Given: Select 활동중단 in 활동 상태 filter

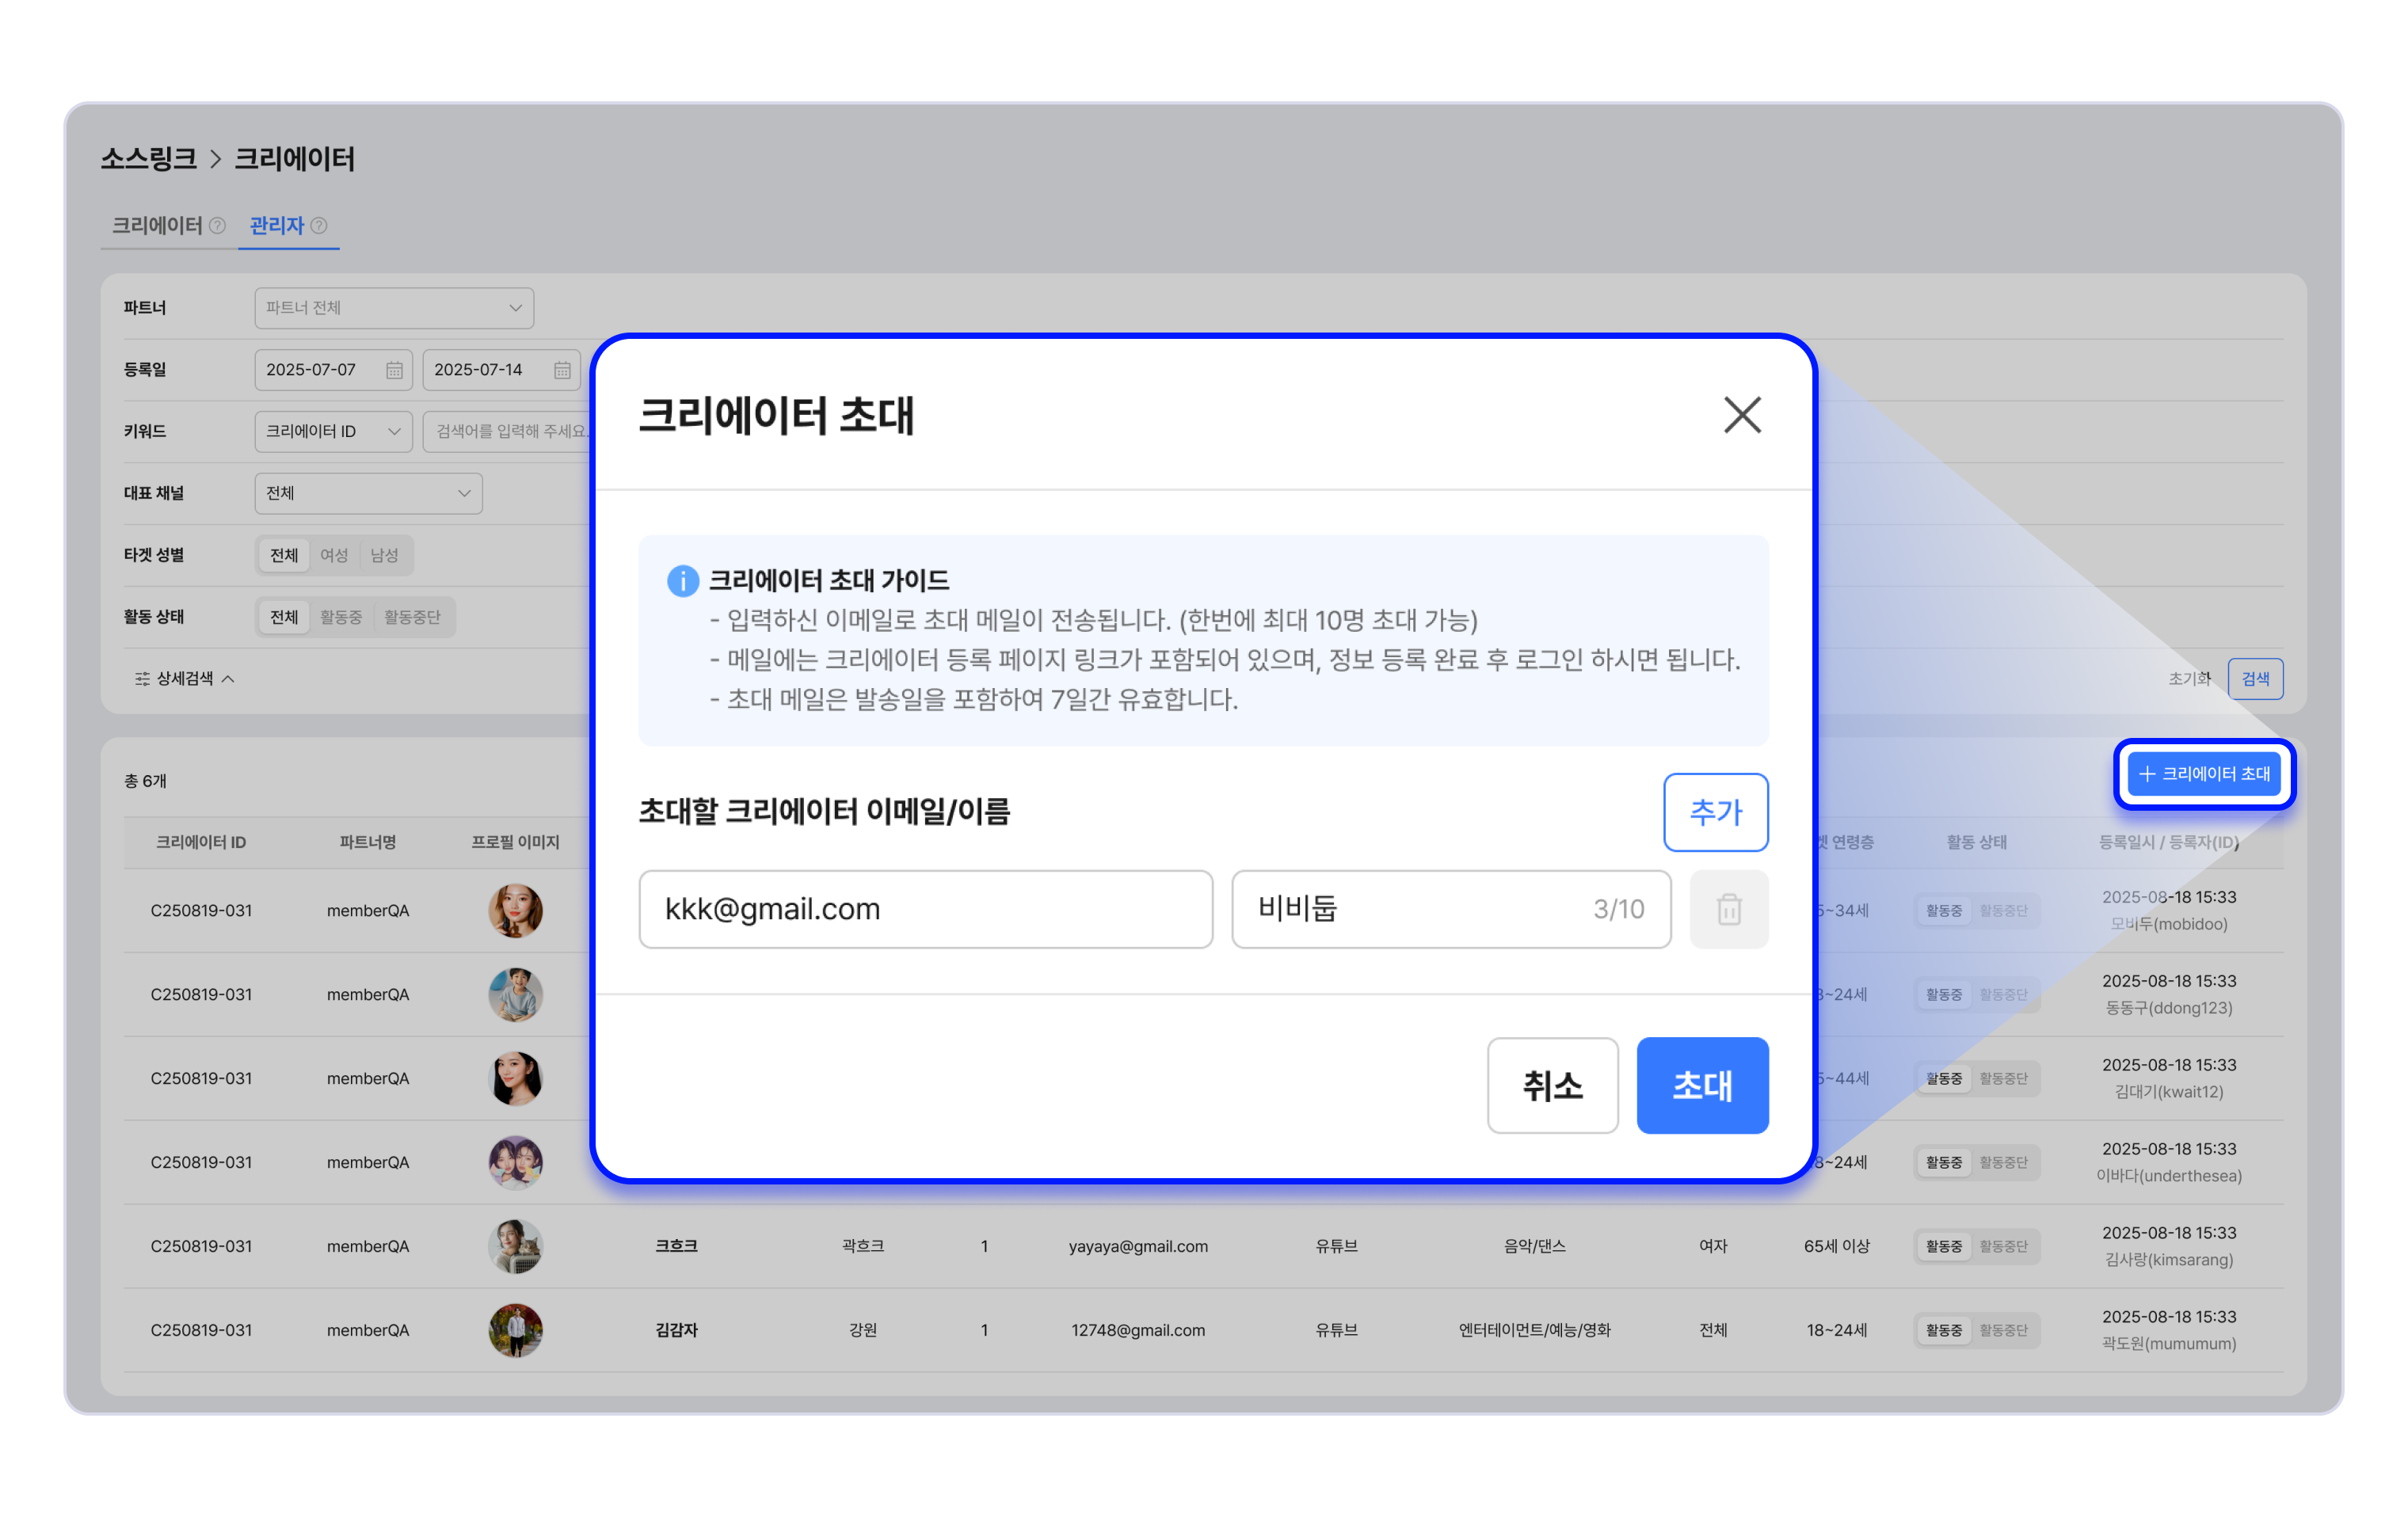Looking at the screenshot, I should [x=412, y=618].
